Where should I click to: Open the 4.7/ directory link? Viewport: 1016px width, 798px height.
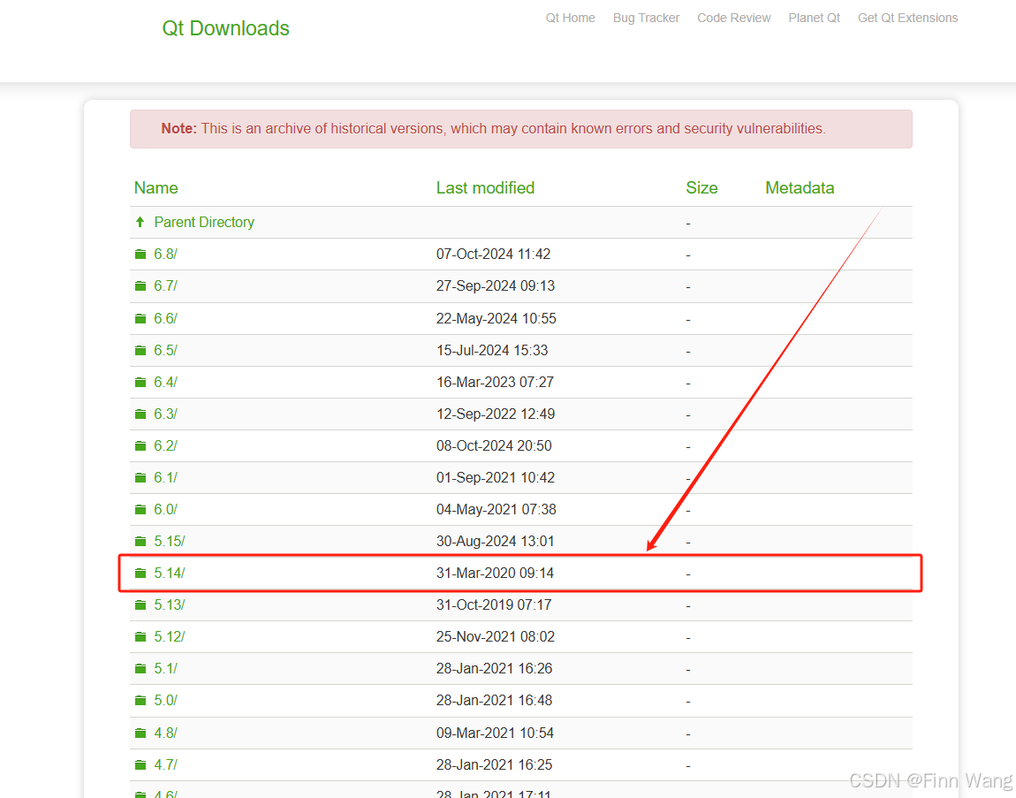(x=165, y=765)
